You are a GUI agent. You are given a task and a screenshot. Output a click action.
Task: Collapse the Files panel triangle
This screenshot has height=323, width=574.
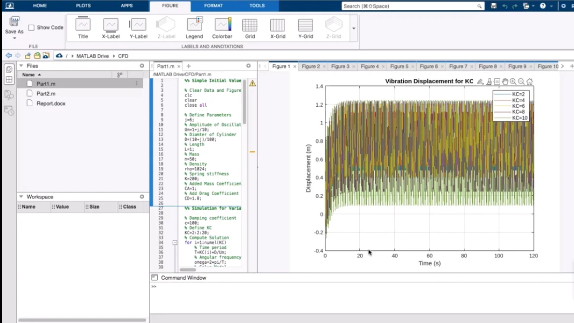pos(21,66)
